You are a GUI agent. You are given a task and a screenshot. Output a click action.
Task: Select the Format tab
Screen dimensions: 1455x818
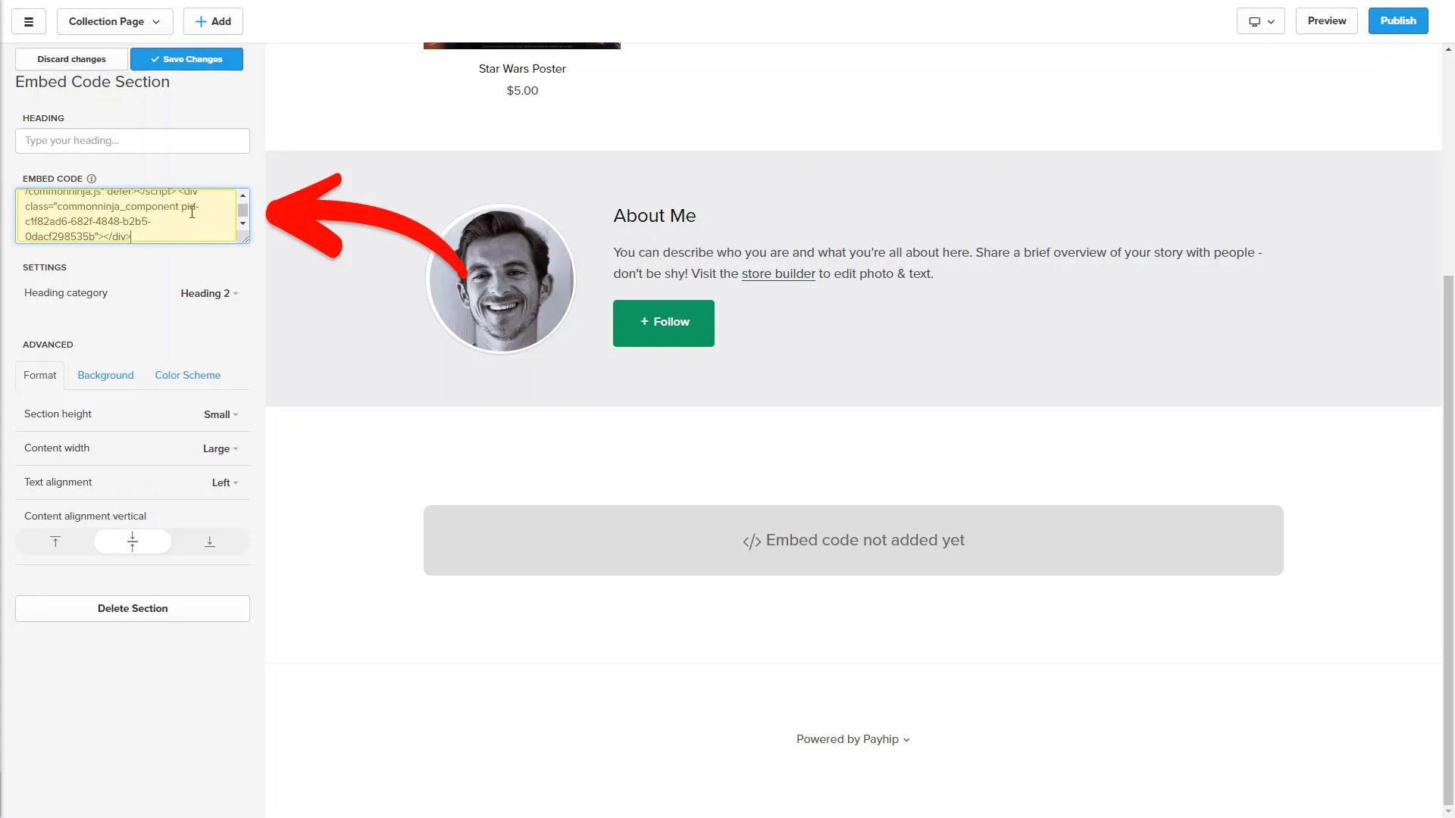(x=39, y=376)
